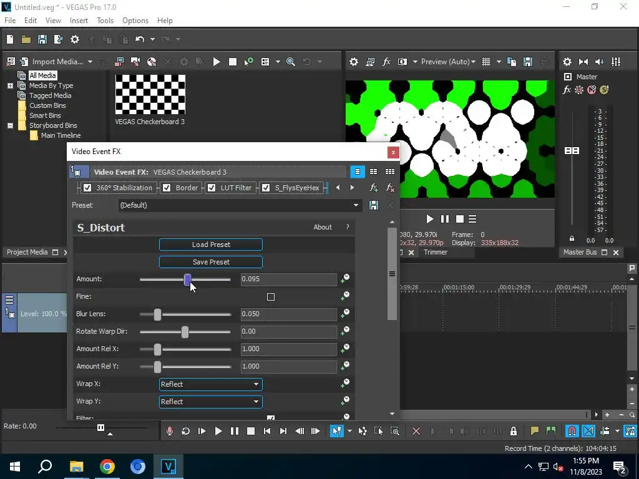Open a project with the folder icon
The height and width of the screenshot is (479, 639).
(26, 39)
